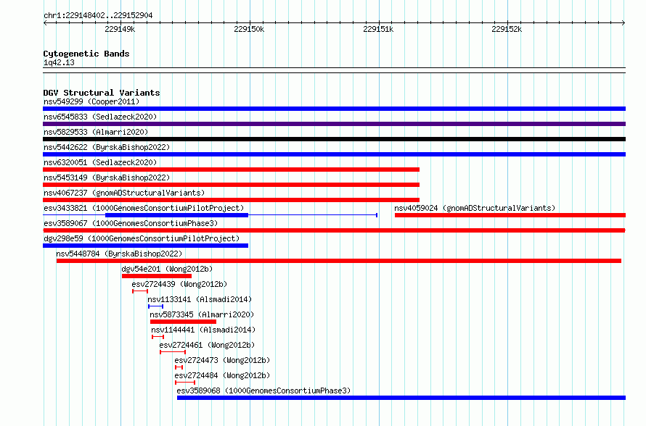The width and height of the screenshot is (646, 426).
Task: Select the red esv3589067 variant bar
Action: tap(334, 230)
